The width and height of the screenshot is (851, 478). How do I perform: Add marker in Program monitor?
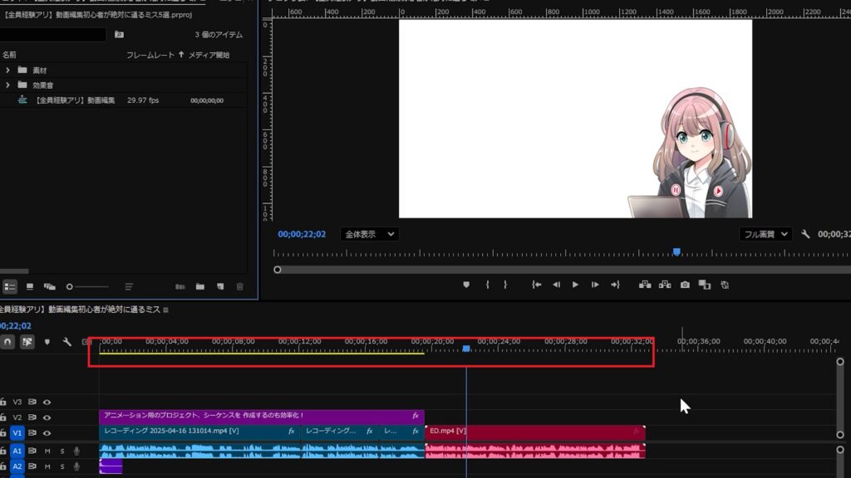(466, 285)
